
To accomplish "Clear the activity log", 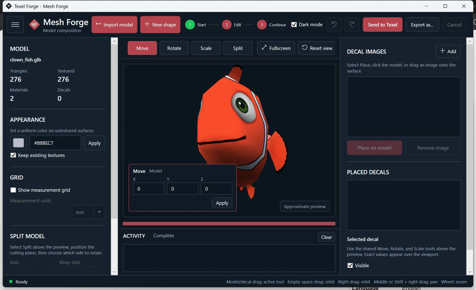I will tap(327, 237).
